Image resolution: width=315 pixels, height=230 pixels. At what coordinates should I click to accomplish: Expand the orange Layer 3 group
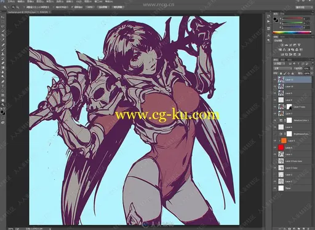279,140
